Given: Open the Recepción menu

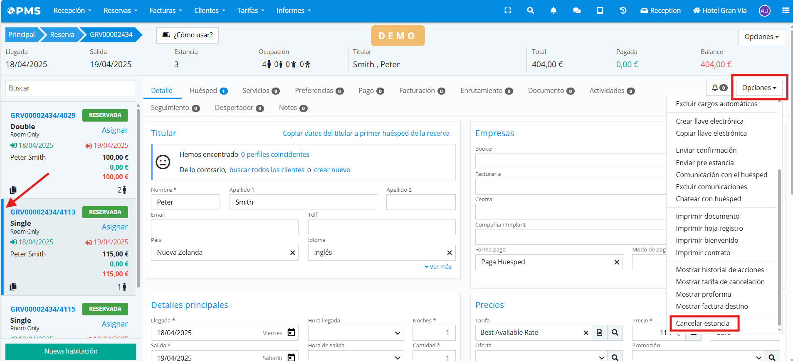Looking at the screenshot, I should point(72,10).
